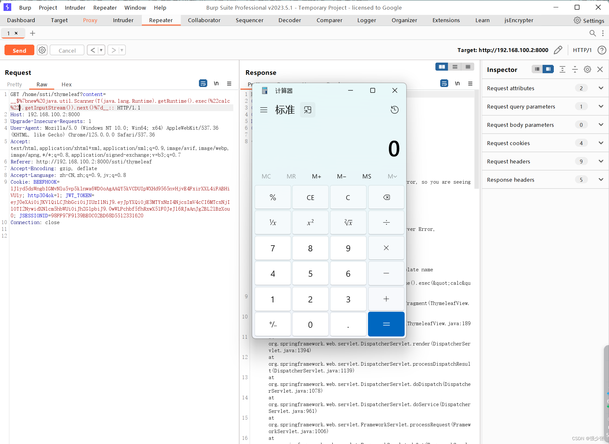Click the HTTP/1 protocol button

click(582, 50)
